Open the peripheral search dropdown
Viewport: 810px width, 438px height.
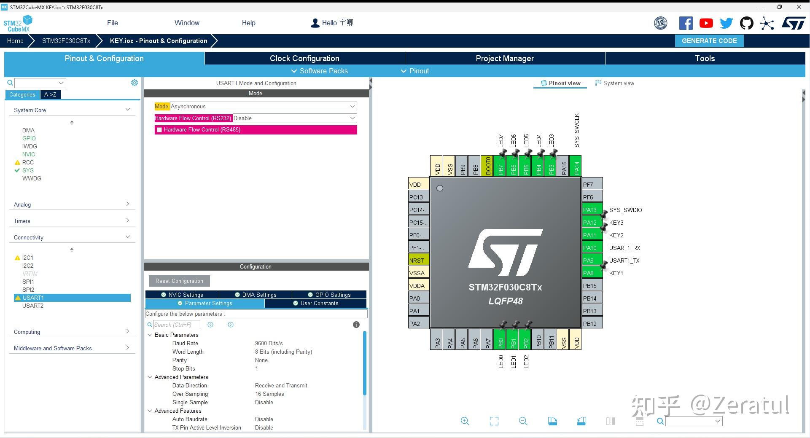pos(61,83)
